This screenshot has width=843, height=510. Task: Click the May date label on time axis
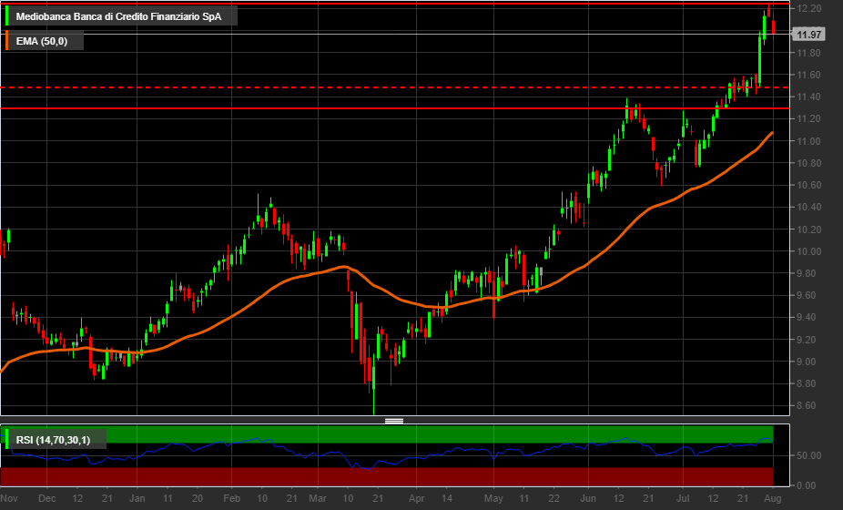pos(493,498)
